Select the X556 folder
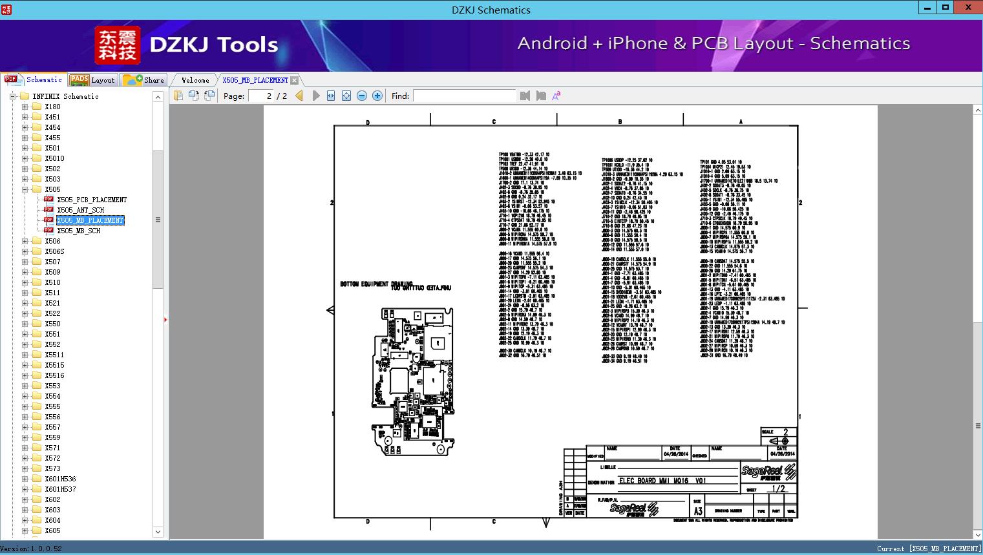This screenshot has height=555, width=983. (52, 417)
